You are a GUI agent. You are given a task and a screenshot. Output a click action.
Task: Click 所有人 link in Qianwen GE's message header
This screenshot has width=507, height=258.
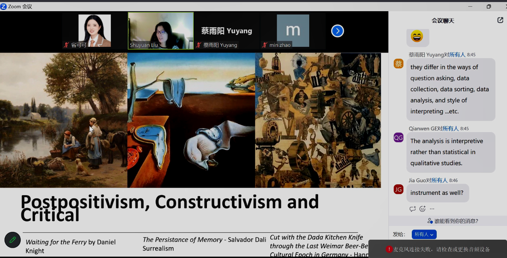451,129
